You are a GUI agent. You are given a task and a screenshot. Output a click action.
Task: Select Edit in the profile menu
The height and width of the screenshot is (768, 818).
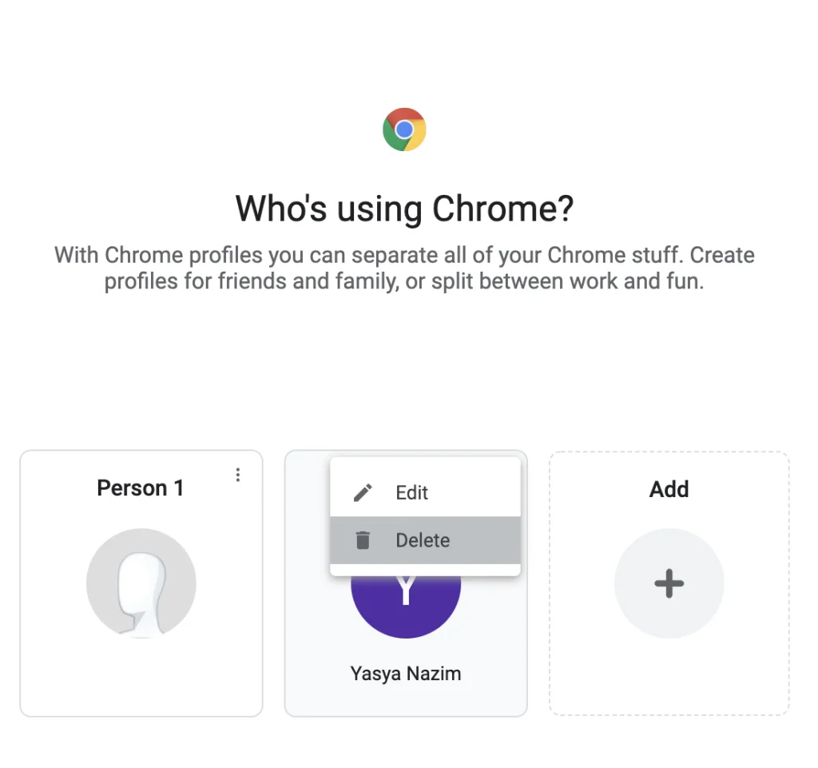click(x=411, y=492)
